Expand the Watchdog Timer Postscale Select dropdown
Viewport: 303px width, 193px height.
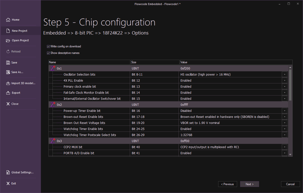[285, 135]
